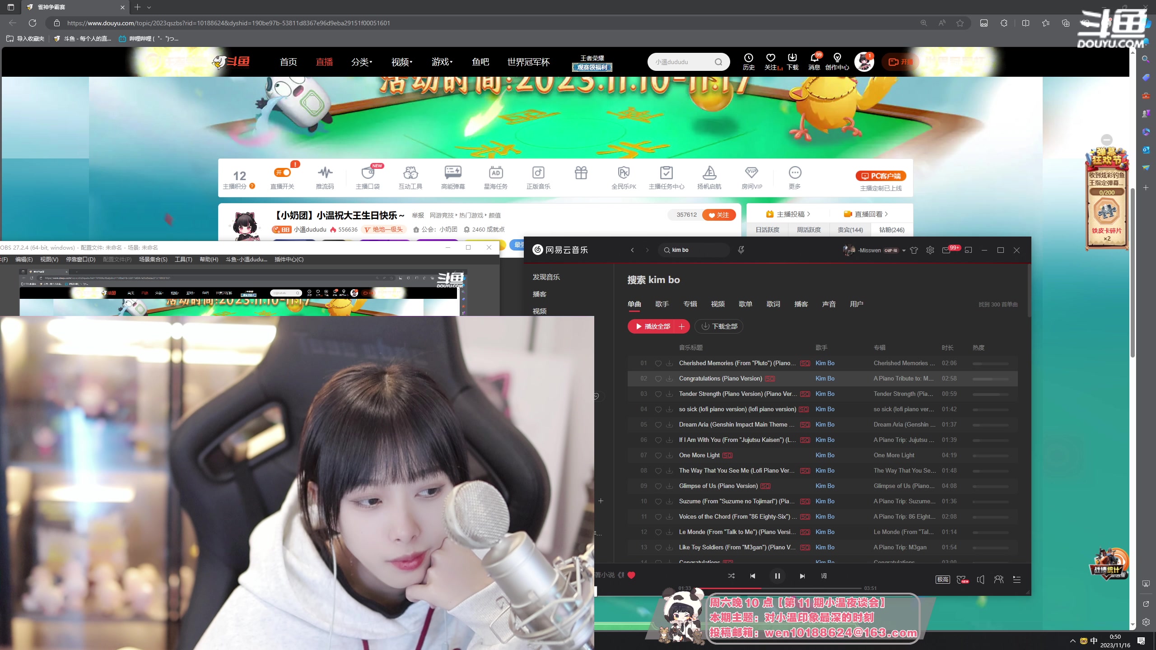Open the PC客户端 download button
Screen dimensions: 1156x650
pos(881,176)
